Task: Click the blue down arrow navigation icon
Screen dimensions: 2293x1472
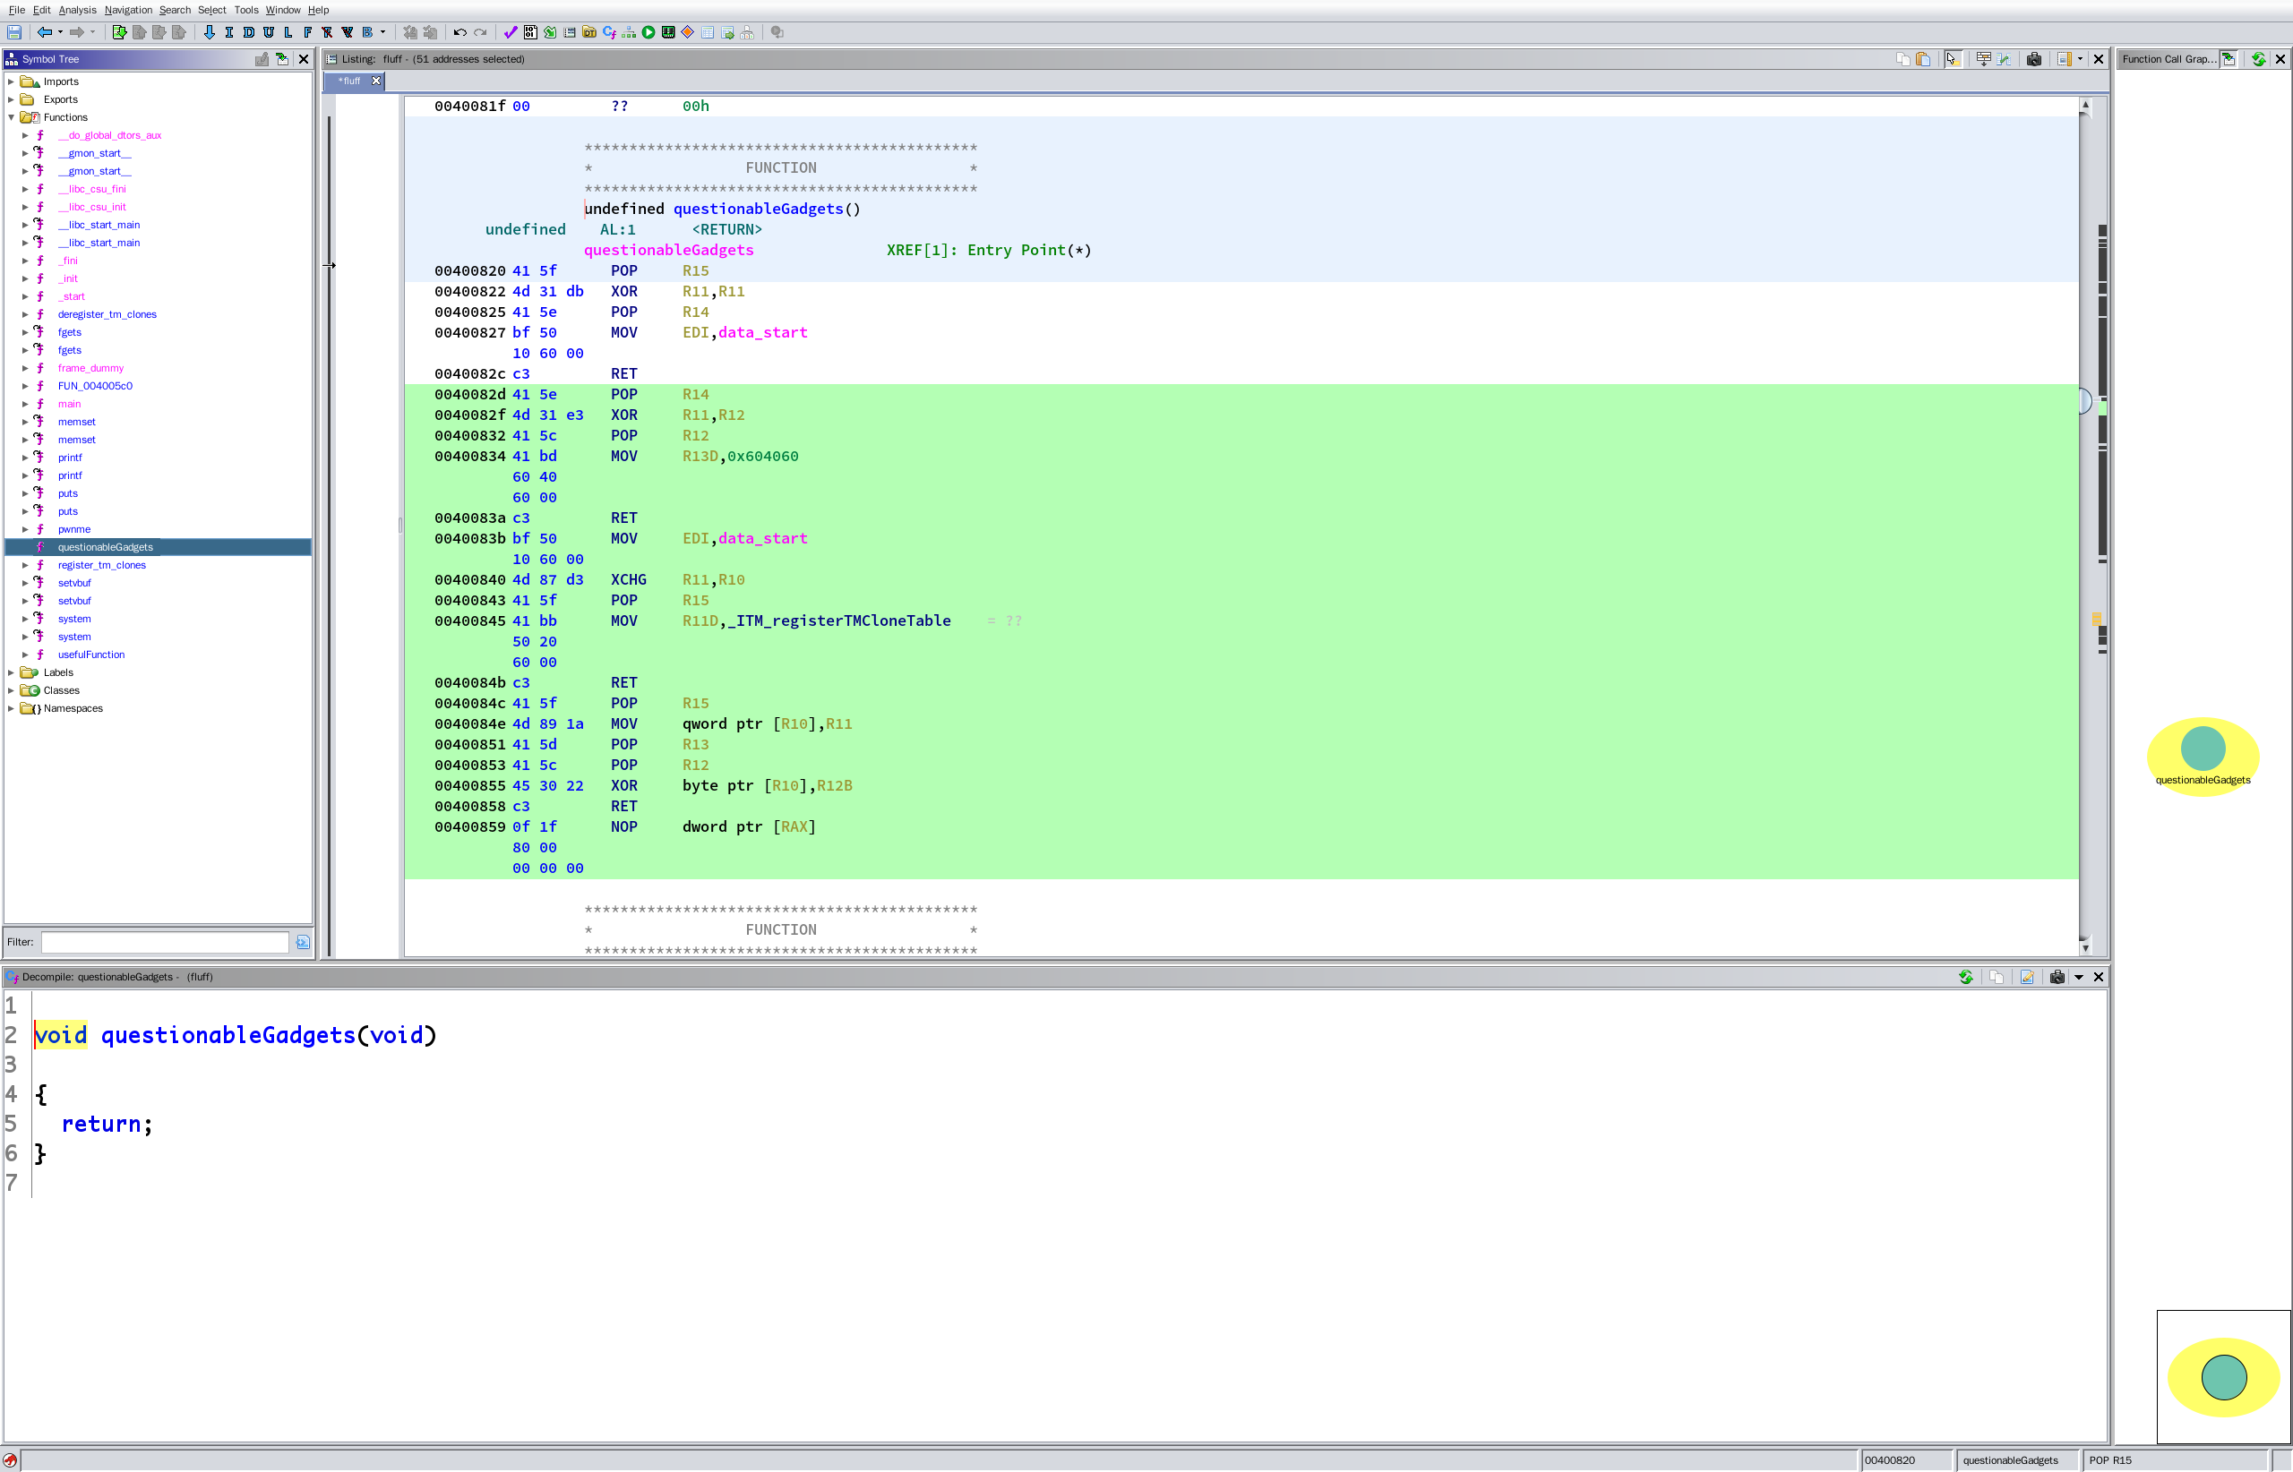Action: [x=210, y=32]
